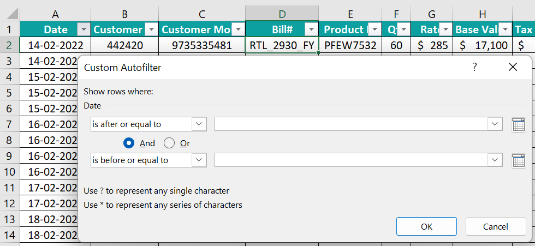Open the Bill# column filter dropdown
535x246 pixels.
click(311, 29)
